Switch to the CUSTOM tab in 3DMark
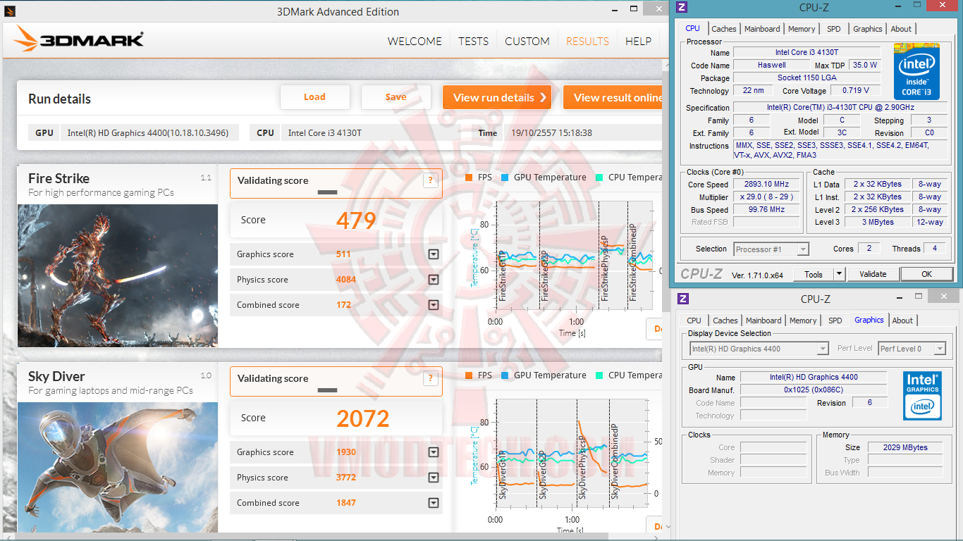 (x=527, y=41)
